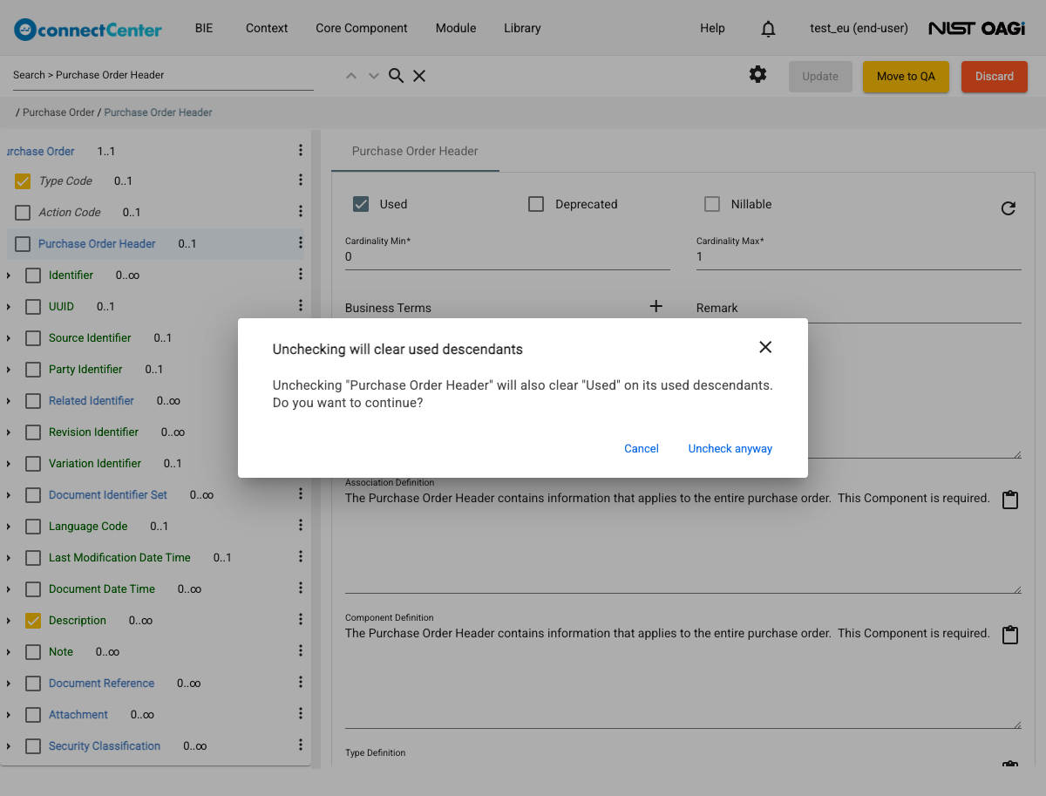Image resolution: width=1046 pixels, height=796 pixels.
Task: Open the Context menu
Action: point(267,28)
